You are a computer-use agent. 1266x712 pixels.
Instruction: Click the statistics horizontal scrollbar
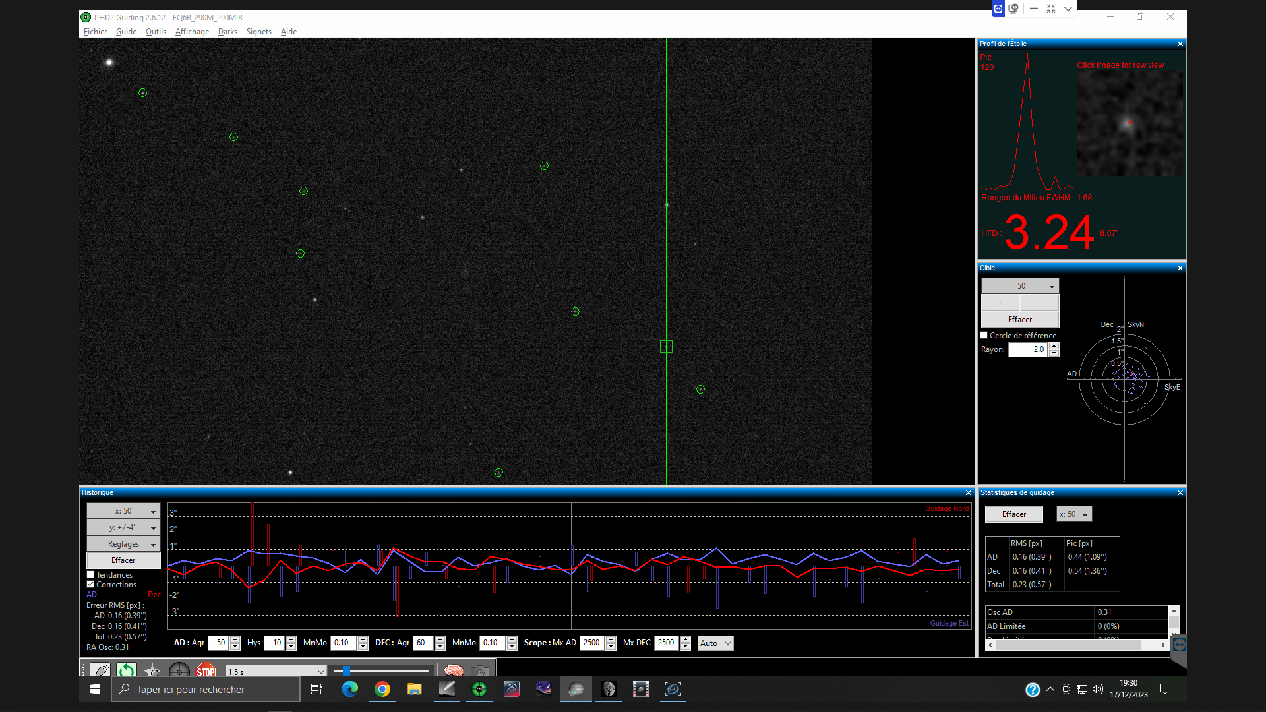coord(1077,645)
